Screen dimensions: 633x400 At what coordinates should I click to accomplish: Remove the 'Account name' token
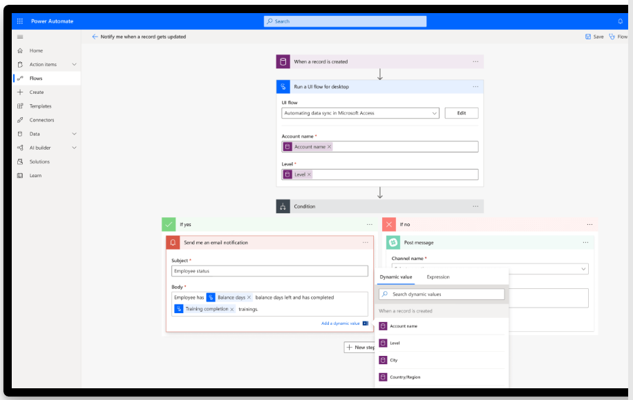[330, 147]
